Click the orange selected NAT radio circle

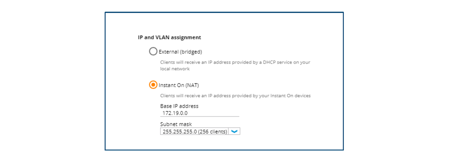tap(153, 85)
